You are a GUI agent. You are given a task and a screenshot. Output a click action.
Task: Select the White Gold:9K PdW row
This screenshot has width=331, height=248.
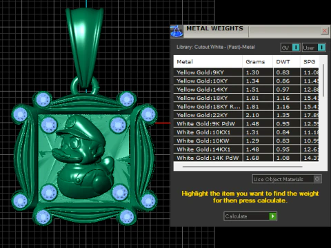(x=246, y=124)
